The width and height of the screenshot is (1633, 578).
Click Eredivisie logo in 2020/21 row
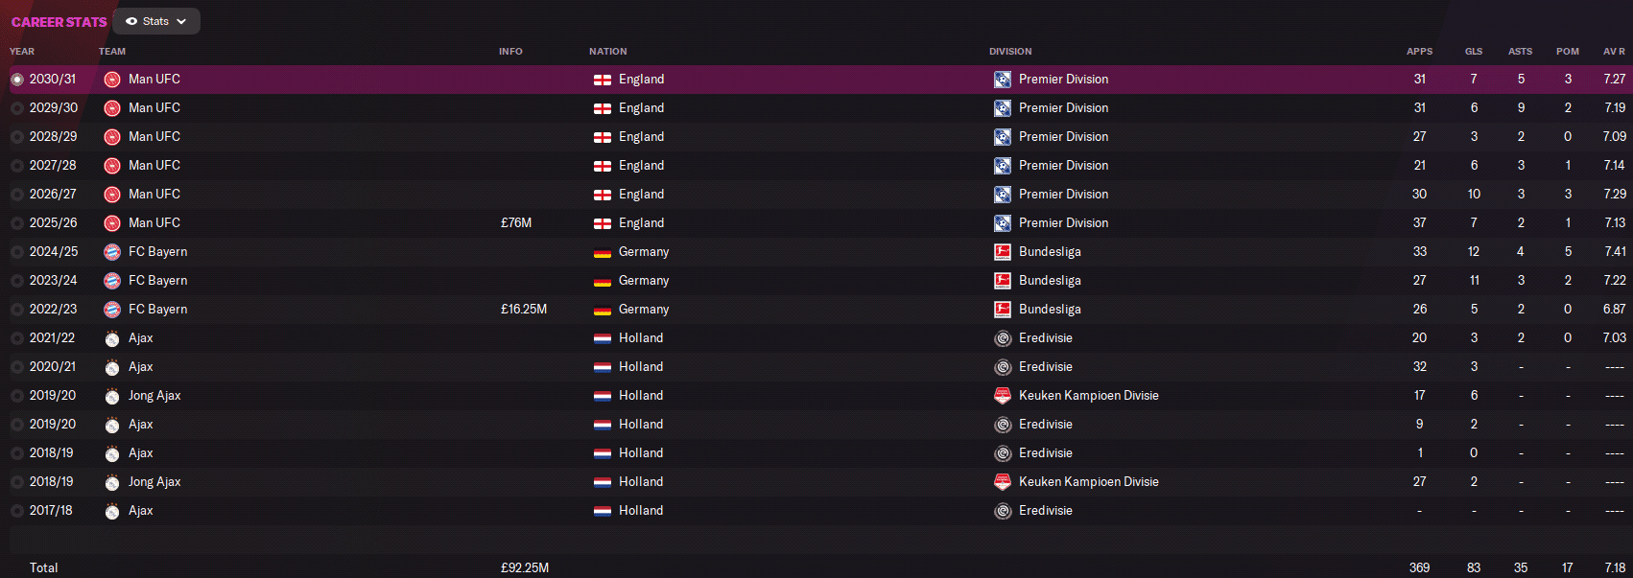coord(1003,367)
